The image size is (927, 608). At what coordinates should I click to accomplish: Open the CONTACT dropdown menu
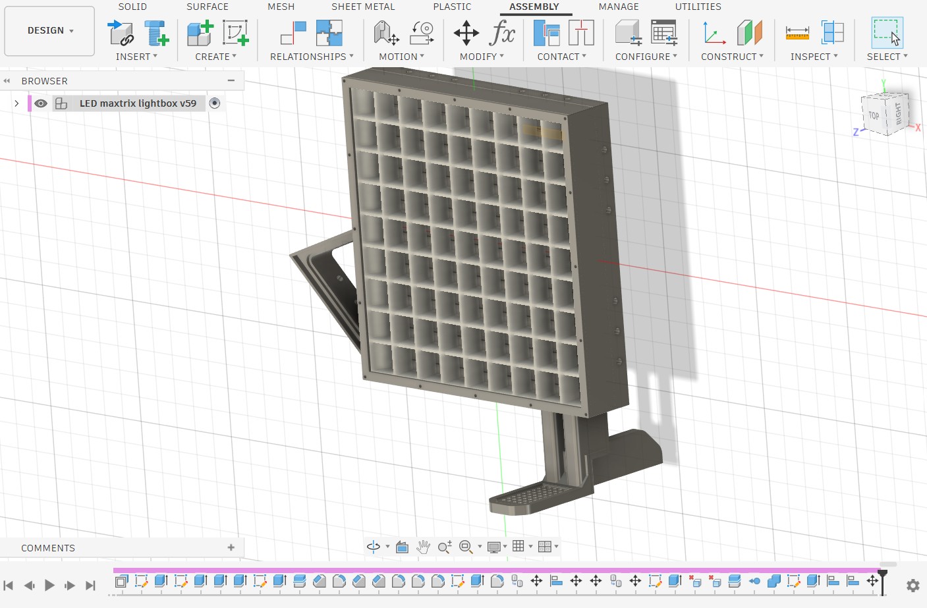pyautogui.click(x=561, y=57)
